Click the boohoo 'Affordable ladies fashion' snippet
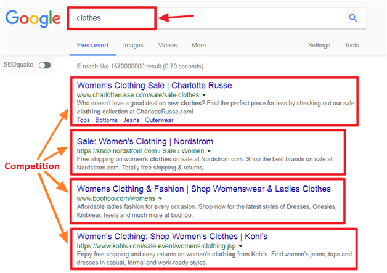 (206, 211)
